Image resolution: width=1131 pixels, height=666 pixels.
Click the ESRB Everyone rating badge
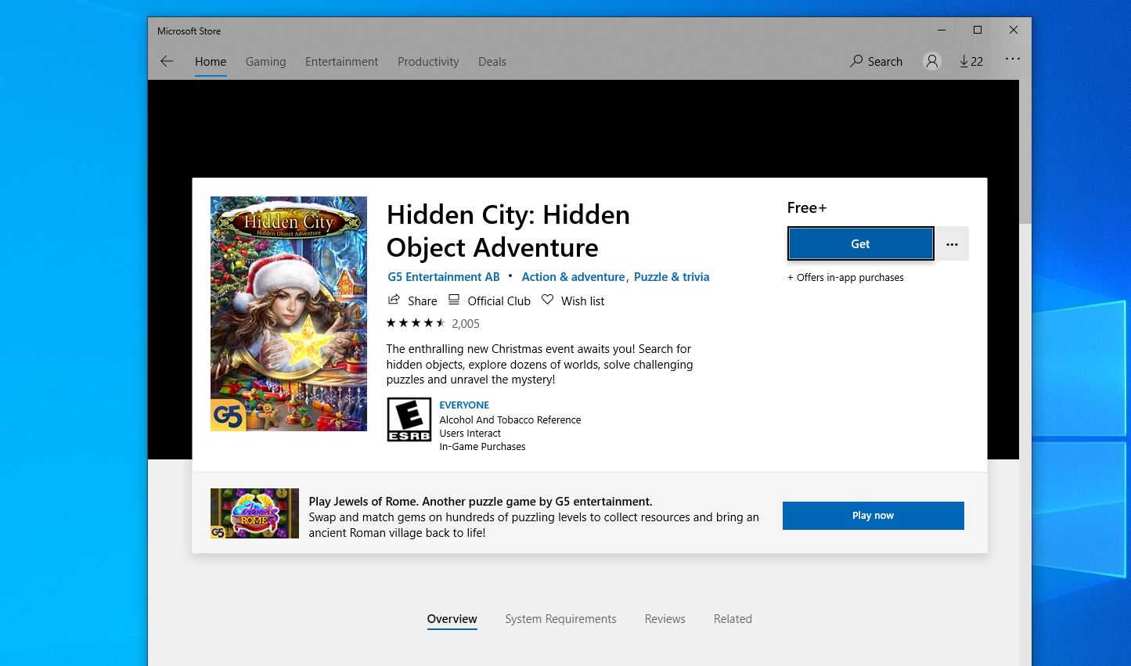click(409, 419)
